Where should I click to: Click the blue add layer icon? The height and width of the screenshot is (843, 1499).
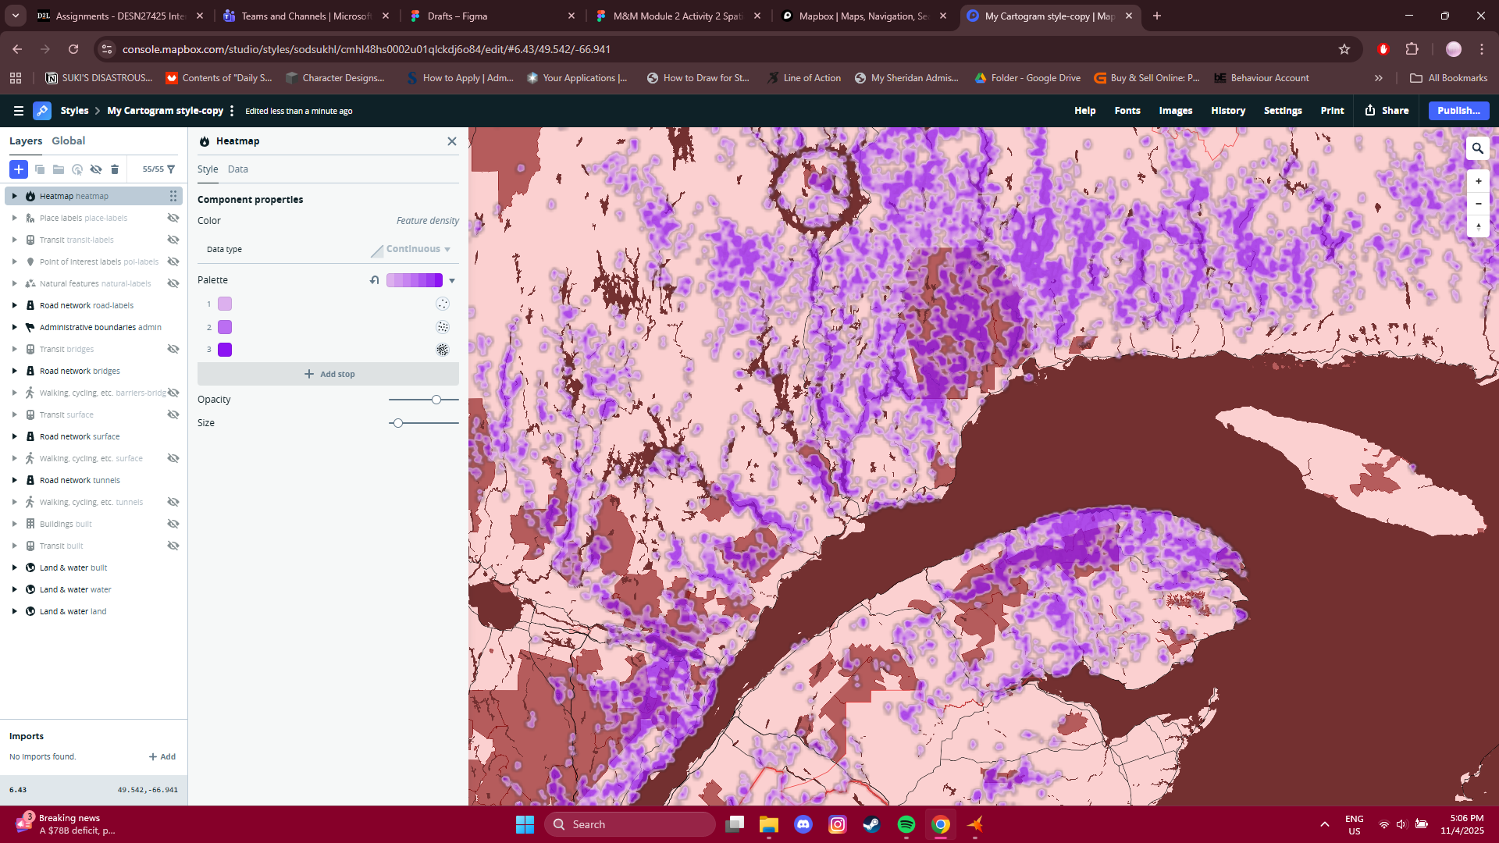19,169
